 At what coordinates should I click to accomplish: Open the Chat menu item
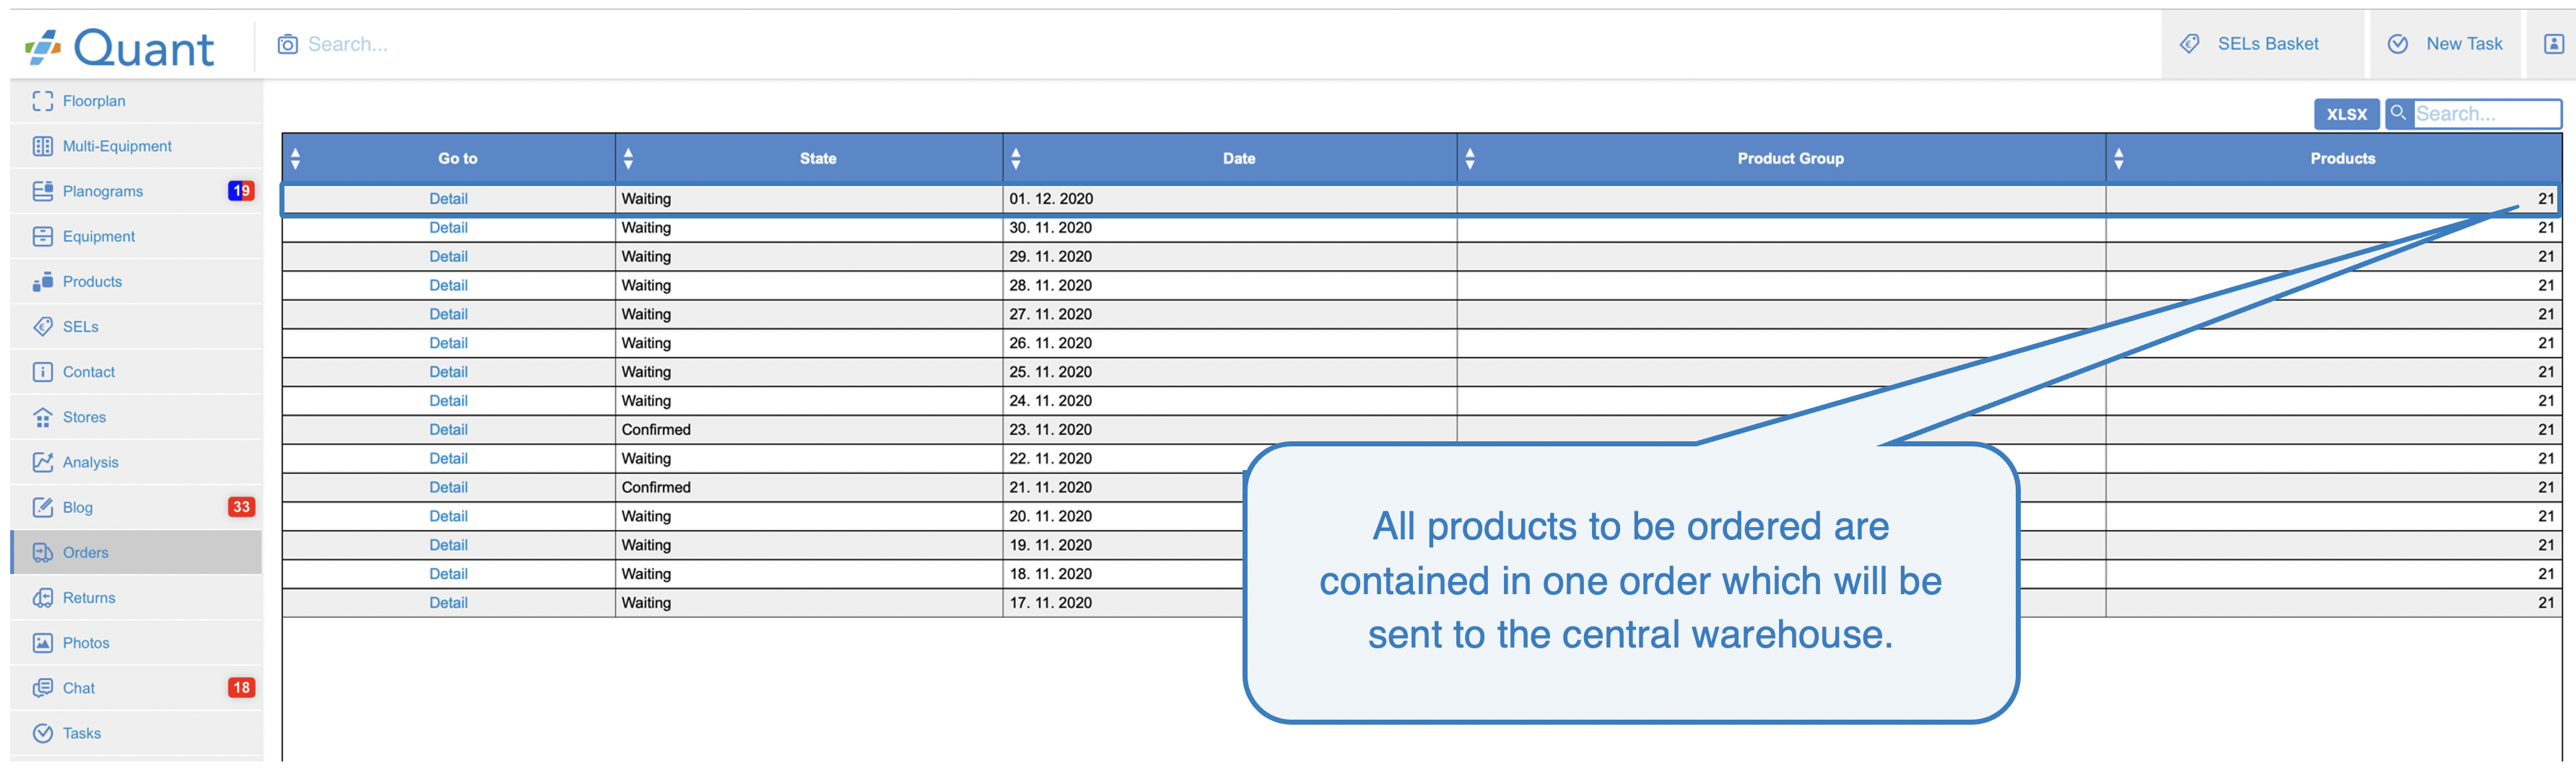(79, 688)
